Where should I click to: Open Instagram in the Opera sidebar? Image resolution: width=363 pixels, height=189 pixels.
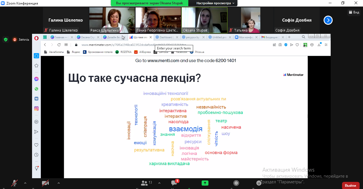coord(36,109)
